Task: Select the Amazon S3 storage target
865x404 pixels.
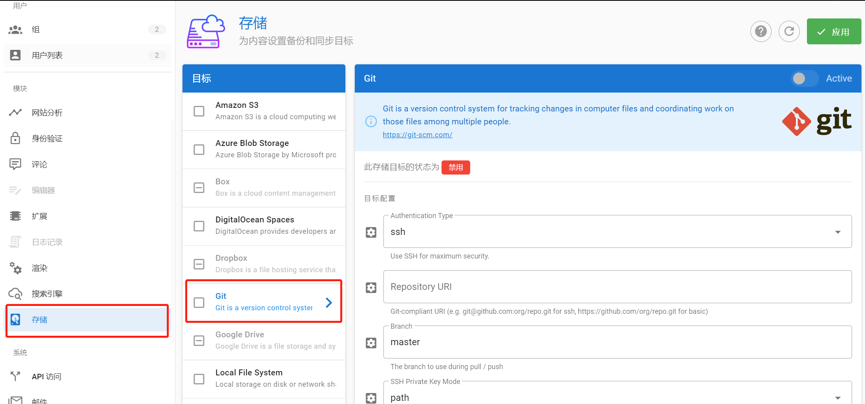Action: (264, 111)
